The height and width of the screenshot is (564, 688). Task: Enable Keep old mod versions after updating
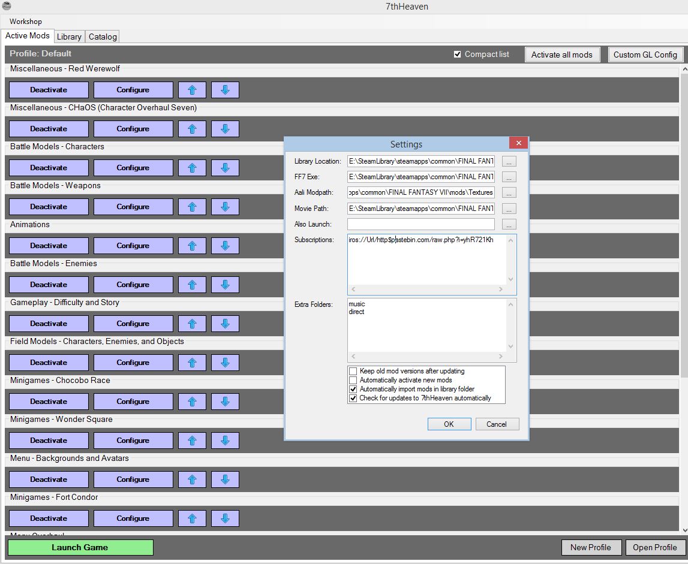pyautogui.click(x=353, y=371)
